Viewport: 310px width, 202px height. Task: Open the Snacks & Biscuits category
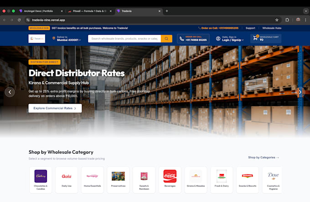248,180
